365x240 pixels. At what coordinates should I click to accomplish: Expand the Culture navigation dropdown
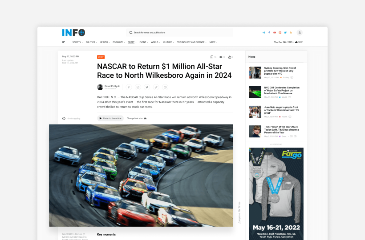(x=168, y=42)
